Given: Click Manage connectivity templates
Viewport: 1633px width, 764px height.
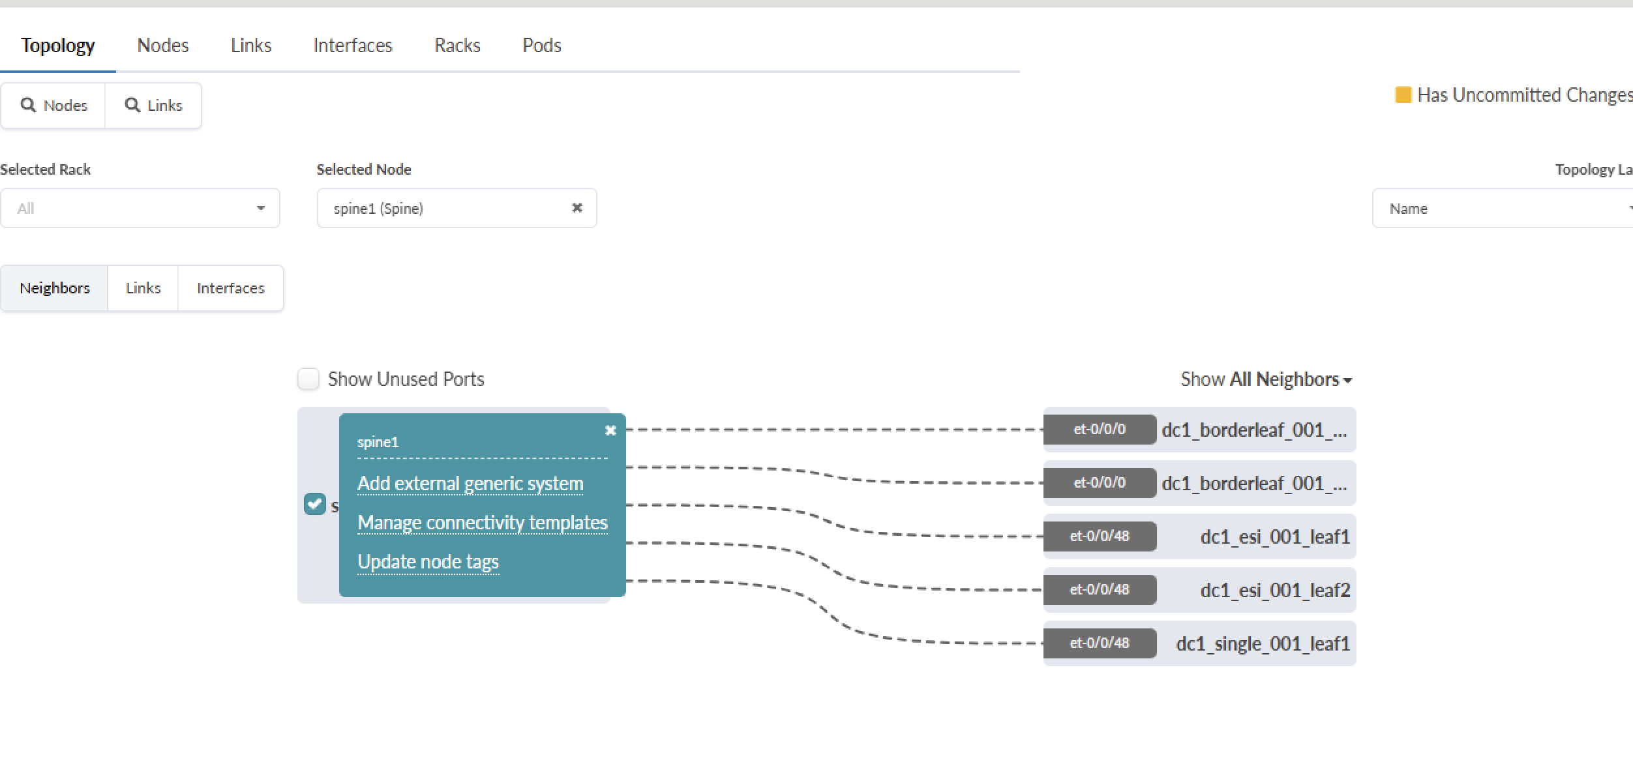Looking at the screenshot, I should pos(483,523).
